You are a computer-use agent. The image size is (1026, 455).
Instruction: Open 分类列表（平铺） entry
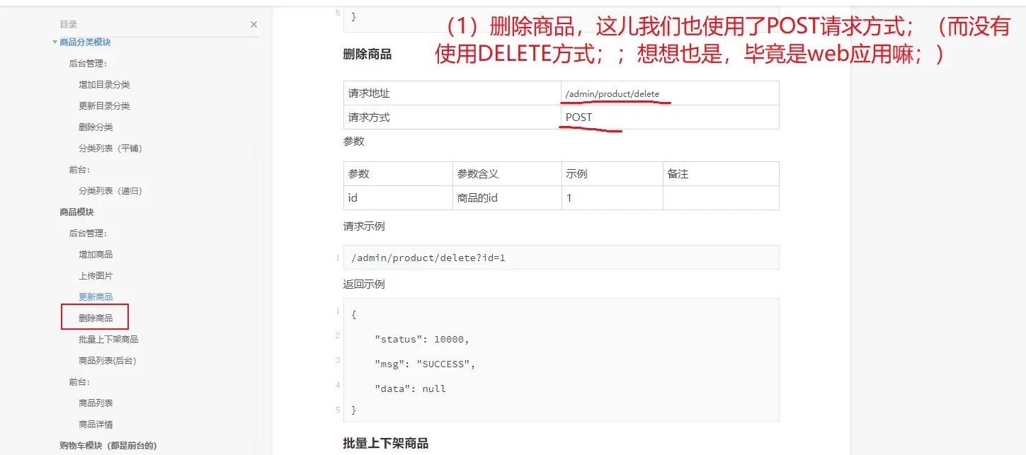(x=110, y=149)
